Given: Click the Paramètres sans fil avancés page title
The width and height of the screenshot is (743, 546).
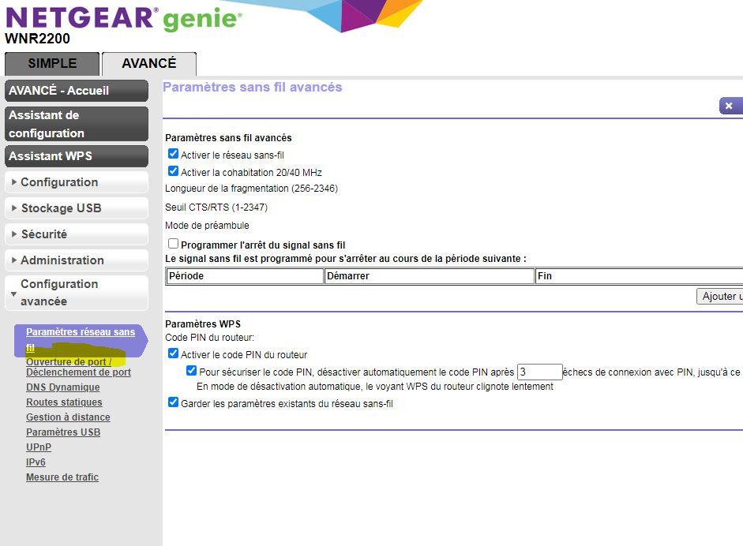Looking at the screenshot, I should coord(252,87).
